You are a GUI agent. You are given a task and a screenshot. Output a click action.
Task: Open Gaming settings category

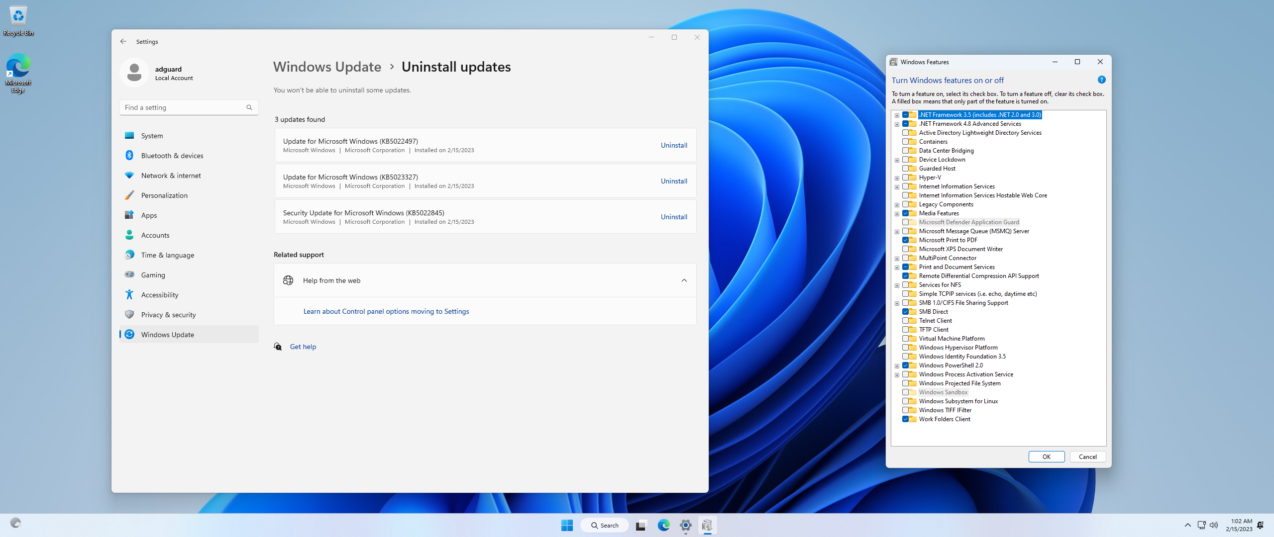(x=189, y=275)
